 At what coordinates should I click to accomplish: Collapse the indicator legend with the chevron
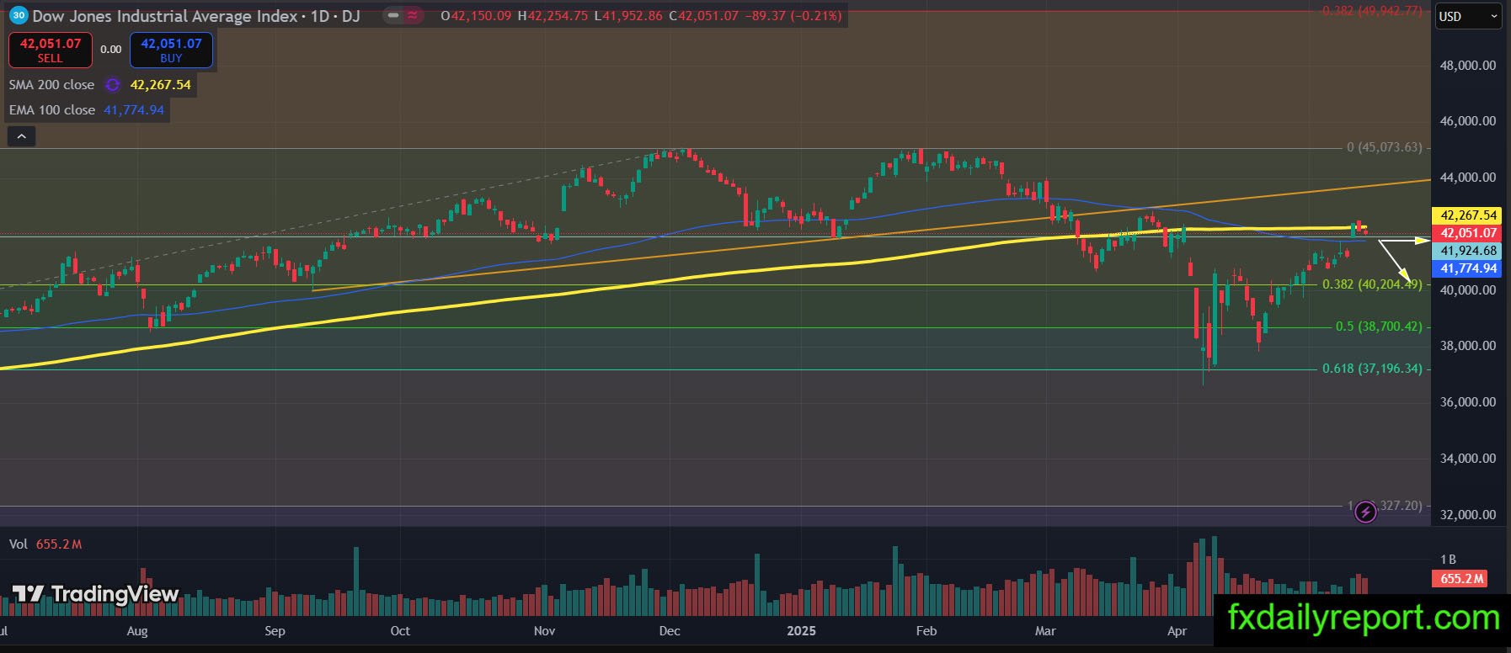click(21, 135)
